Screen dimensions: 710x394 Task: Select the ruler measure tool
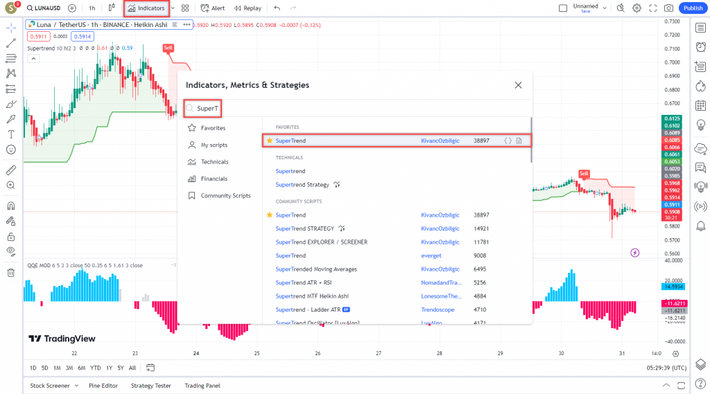(11, 170)
